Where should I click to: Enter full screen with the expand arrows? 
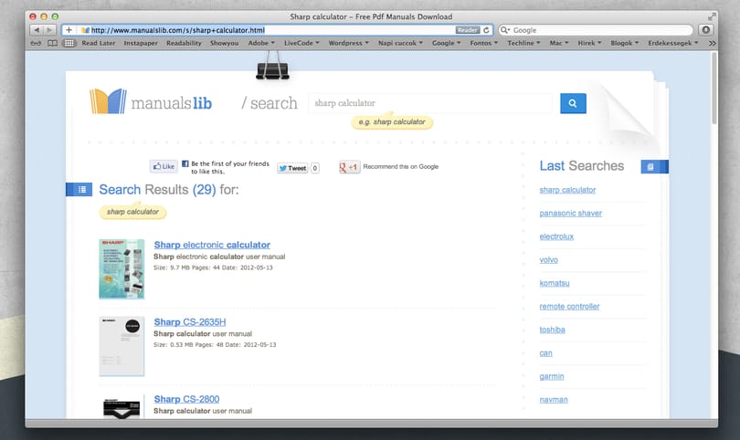(711, 16)
